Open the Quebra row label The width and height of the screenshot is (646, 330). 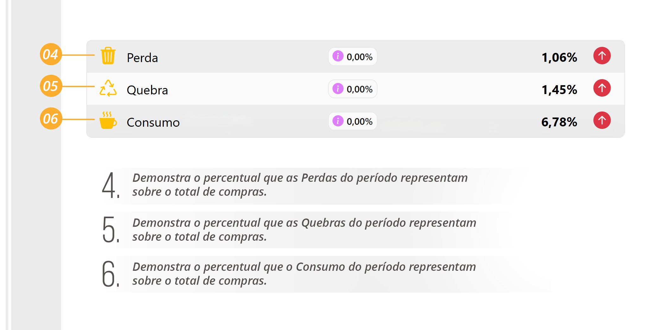(x=147, y=90)
